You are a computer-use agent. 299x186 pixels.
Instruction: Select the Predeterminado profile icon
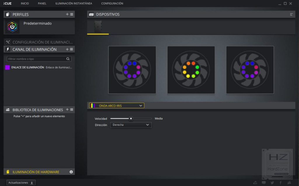tap(12, 27)
